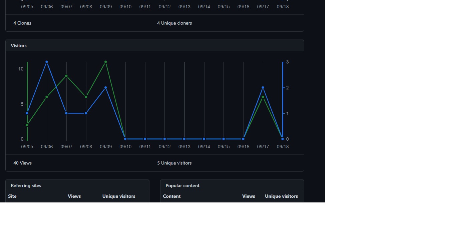Click the green data point on 09/07
This screenshot has width=457, height=238.
coord(66,76)
